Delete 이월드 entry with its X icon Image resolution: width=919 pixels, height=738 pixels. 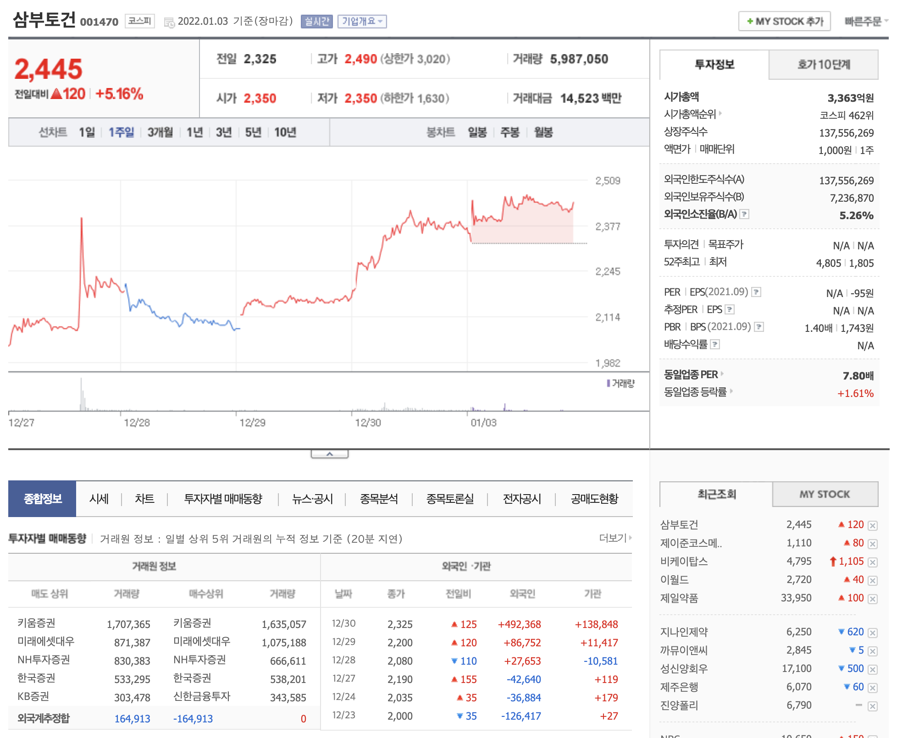coord(873,581)
